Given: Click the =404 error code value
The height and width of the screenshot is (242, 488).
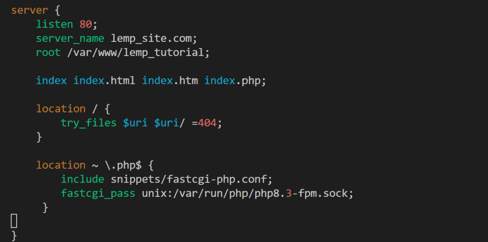Looking at the screenshot, I should pos(204,123).
